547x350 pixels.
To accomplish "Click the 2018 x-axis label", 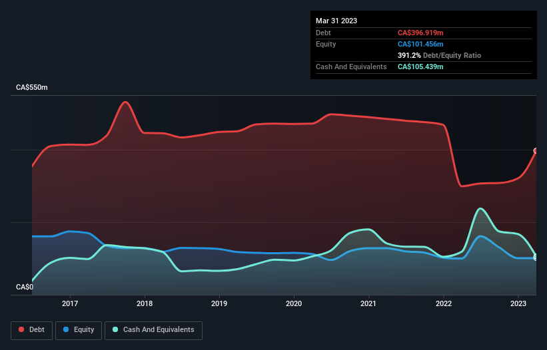I will pyautogui.click(x=145, y=303).
